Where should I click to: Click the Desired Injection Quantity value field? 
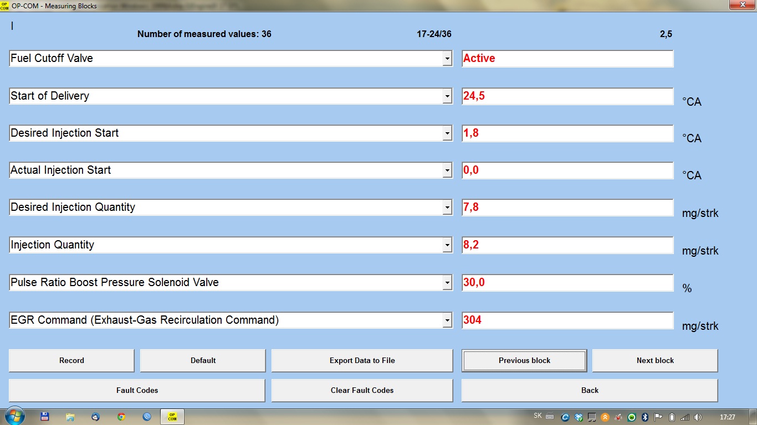[567, 208]
